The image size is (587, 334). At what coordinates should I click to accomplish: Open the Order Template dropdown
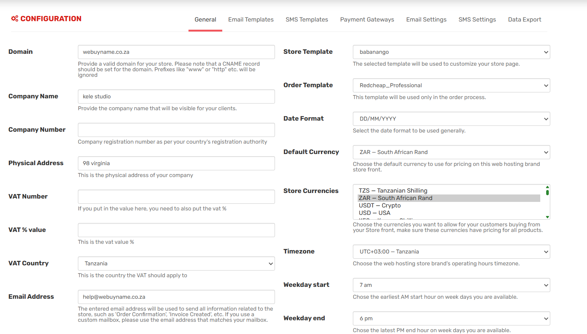452,85
